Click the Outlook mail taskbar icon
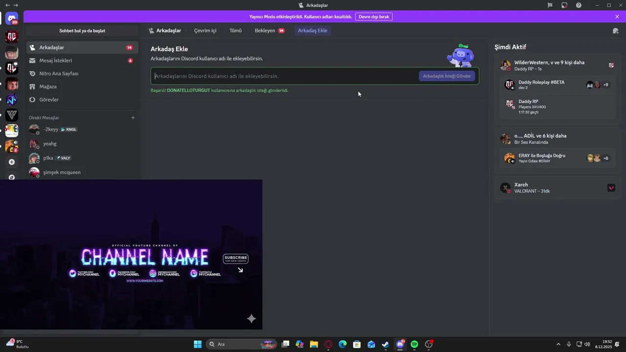This screenshot has height=352, width=626. [371, 344]
